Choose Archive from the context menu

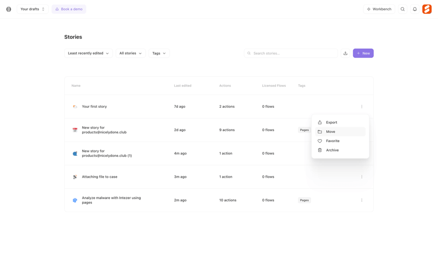(340, 150)
